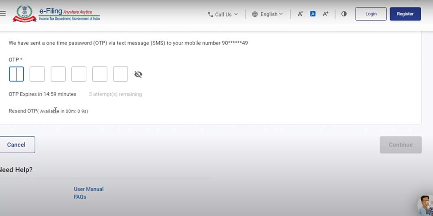433x216 pixels.
Task: Focus the first OTP digit box
Action: pyautogui.click(x=16, y=74)
